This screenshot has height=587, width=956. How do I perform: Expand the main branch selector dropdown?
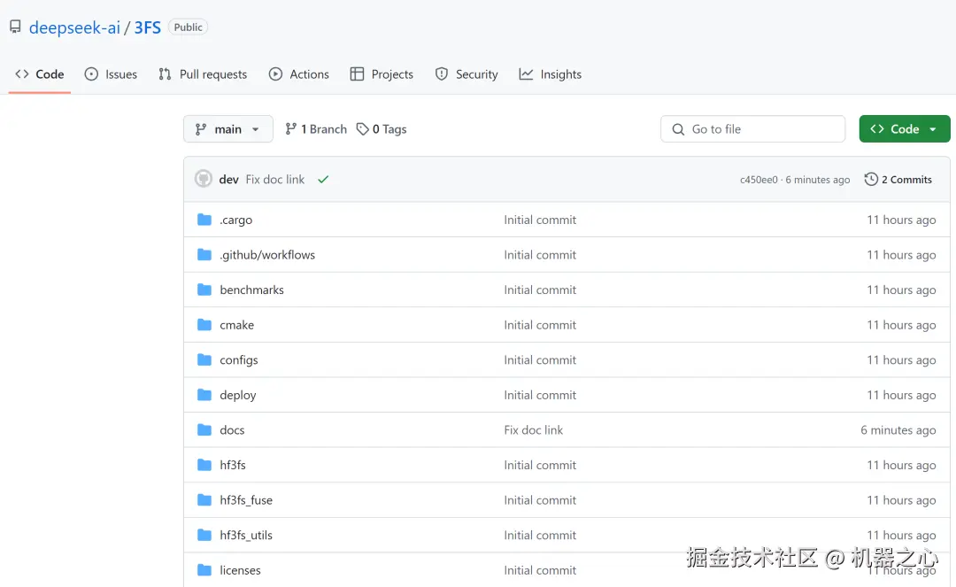click(228, 129)
